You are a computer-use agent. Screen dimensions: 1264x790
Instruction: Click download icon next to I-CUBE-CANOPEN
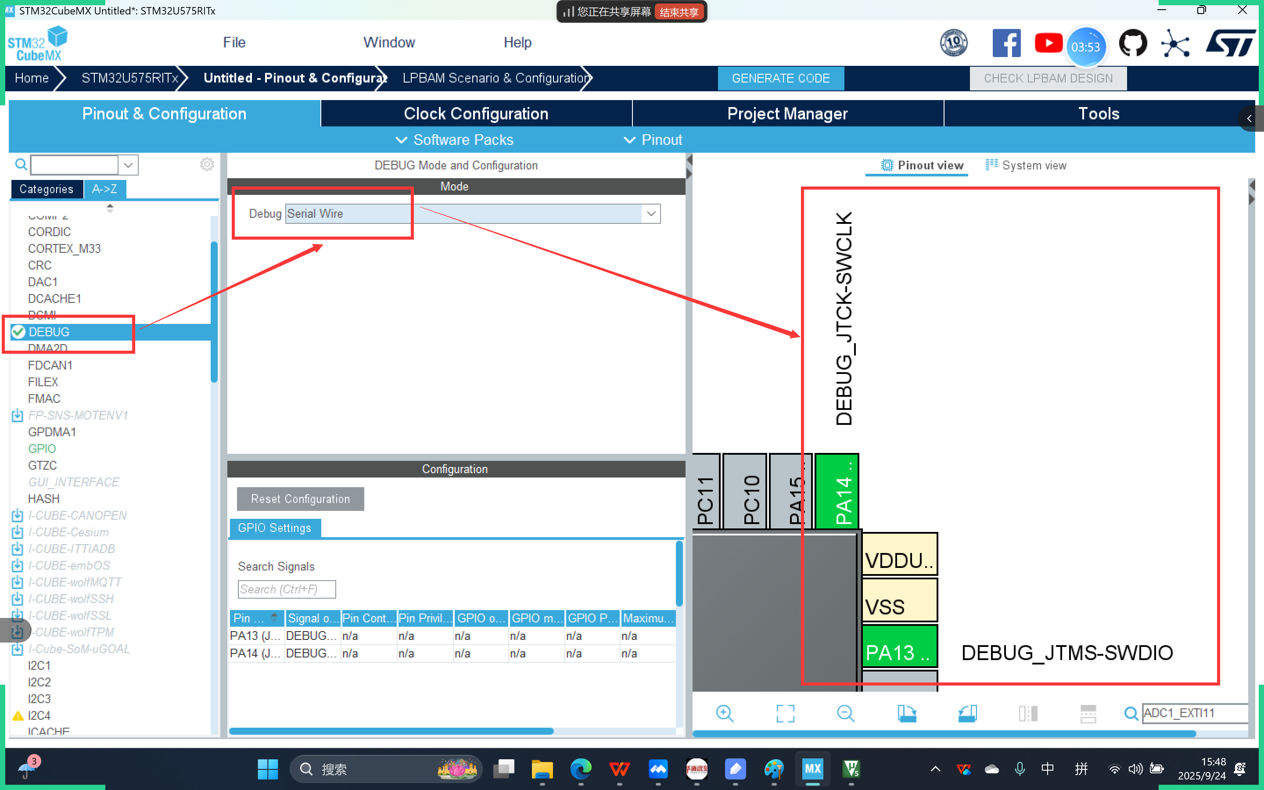tap(17, 516)
